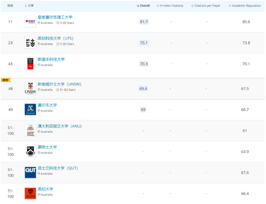266x204 pixels.
Task: Select academic reputation value 66.4
Action: tap(245, 193)
